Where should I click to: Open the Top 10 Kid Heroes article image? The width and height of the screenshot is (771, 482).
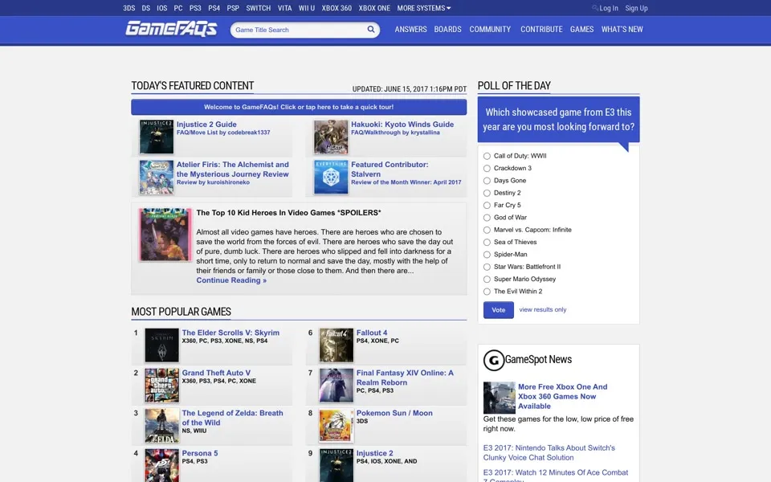165,234
